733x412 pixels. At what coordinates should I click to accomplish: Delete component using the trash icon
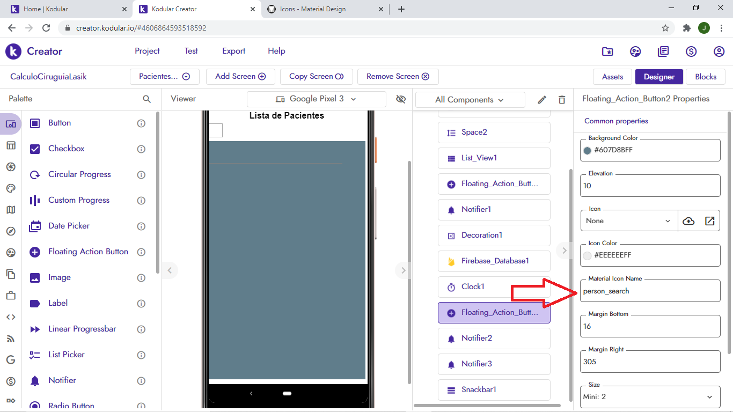[x=562, y=100]
